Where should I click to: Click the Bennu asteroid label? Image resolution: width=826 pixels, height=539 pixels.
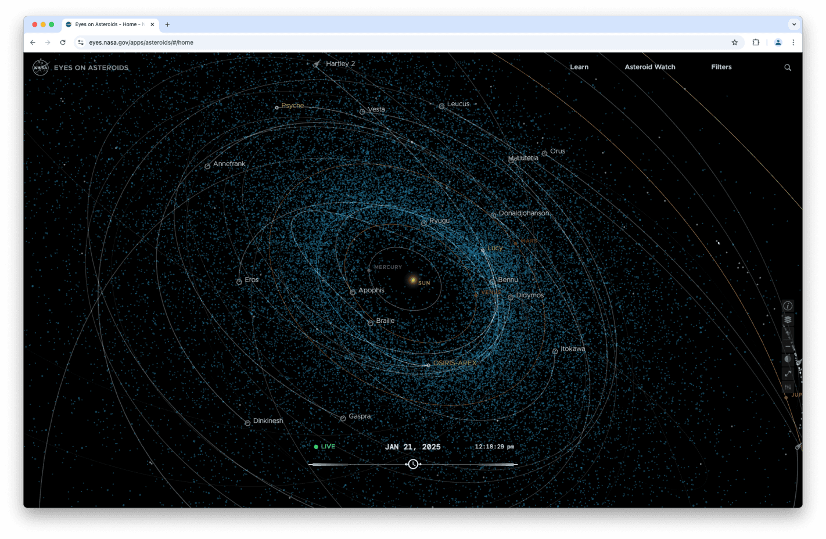[x=507, y=280]
